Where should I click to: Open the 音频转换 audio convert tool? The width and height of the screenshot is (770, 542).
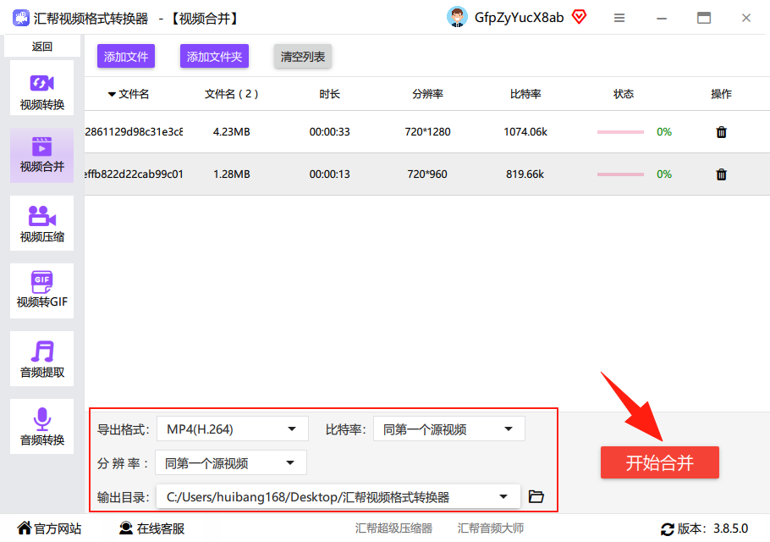click(41, 427)
